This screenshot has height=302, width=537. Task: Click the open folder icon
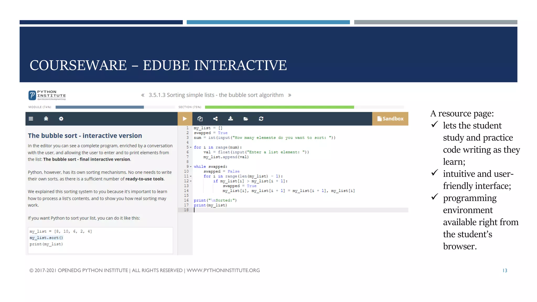(x=246, y=119)
